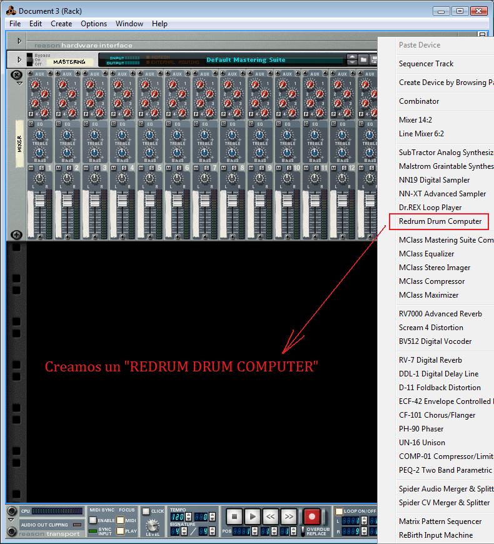Solo mixer channel 6
494x544 pixels.
point(179,168)
